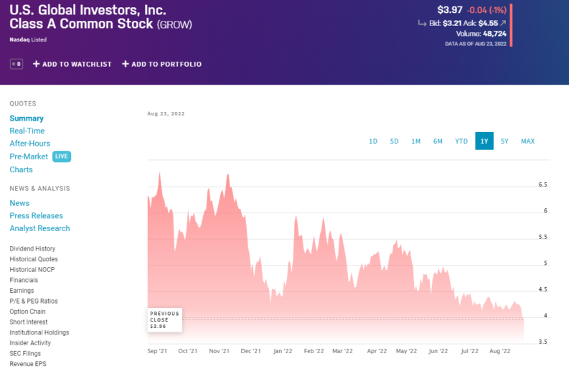Click the Previous Close $3.96 label on chart

tap(165, 320)
